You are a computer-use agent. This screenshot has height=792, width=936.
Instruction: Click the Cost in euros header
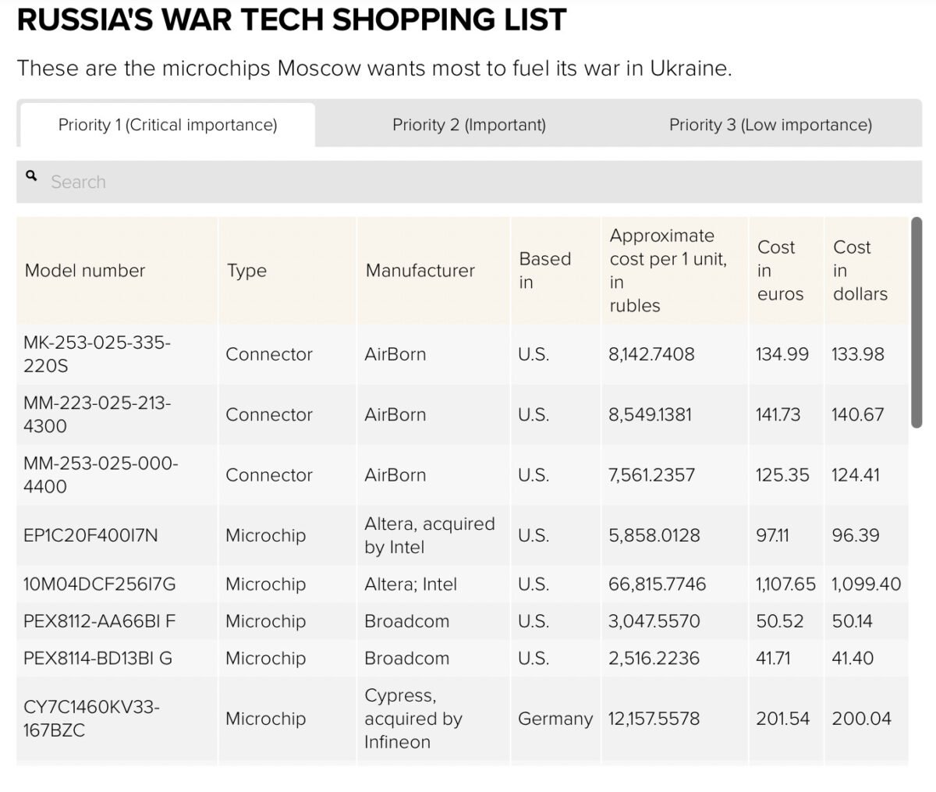tap(779, 270)
